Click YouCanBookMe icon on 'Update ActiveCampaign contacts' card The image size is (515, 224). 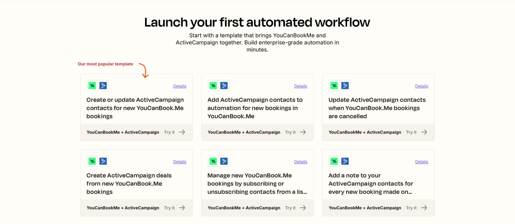tap(334, 86)
